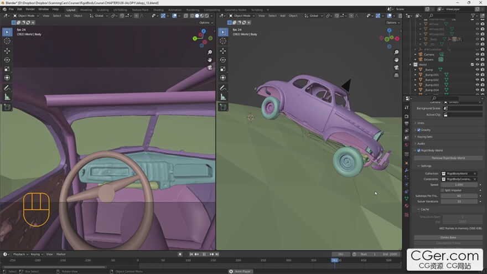Uncheck the Rigid Body World checkbox
Image resolution: width=487 pixels, height=274 pixels.
419,151
